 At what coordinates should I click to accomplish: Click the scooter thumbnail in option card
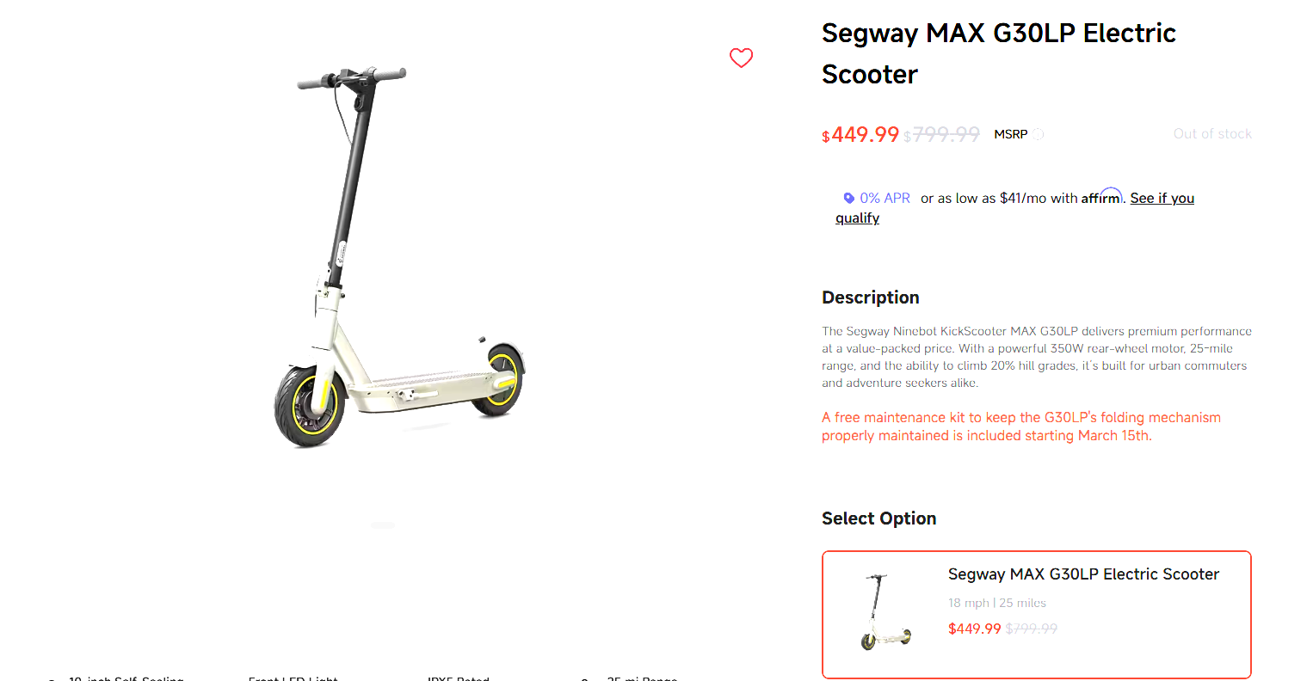[x=886, y=612]
